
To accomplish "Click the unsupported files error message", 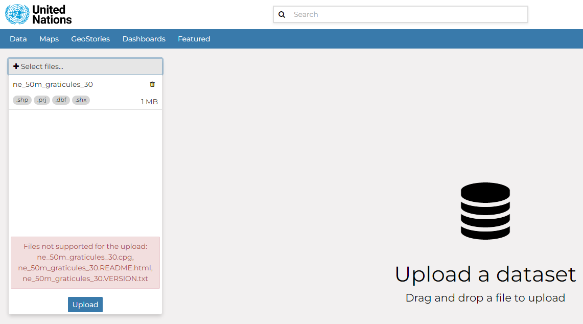I will [x=85, y=263].
